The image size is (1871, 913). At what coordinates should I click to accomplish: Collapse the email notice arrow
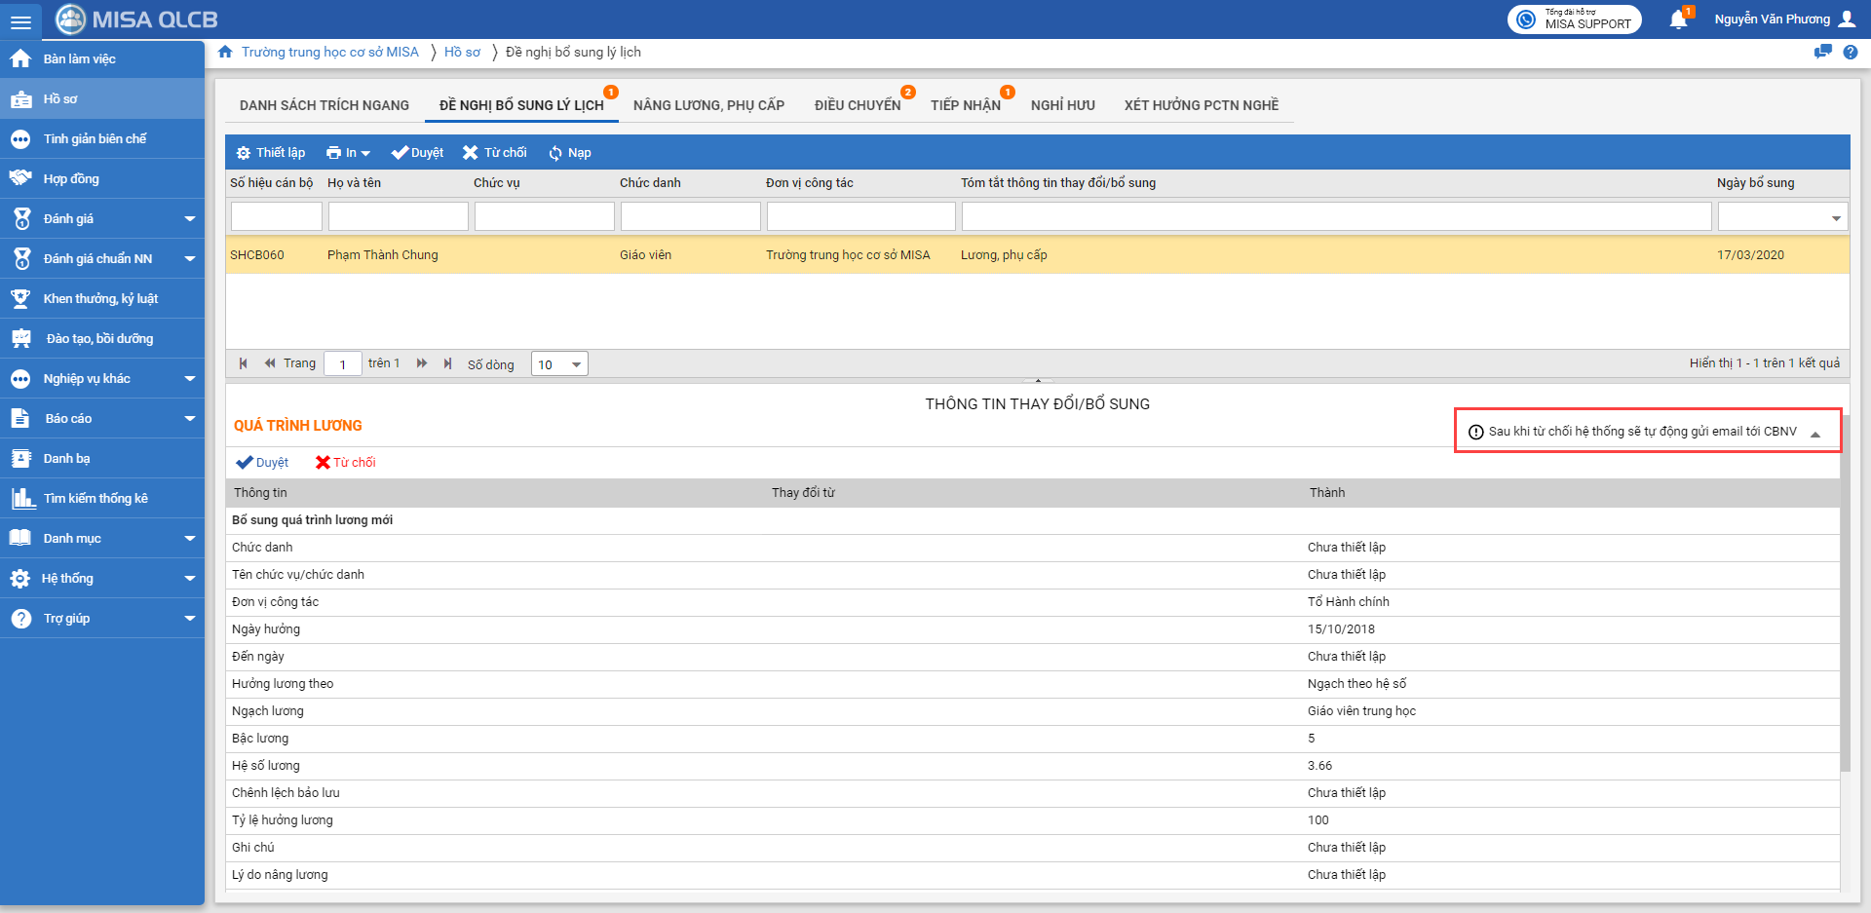1815,434
